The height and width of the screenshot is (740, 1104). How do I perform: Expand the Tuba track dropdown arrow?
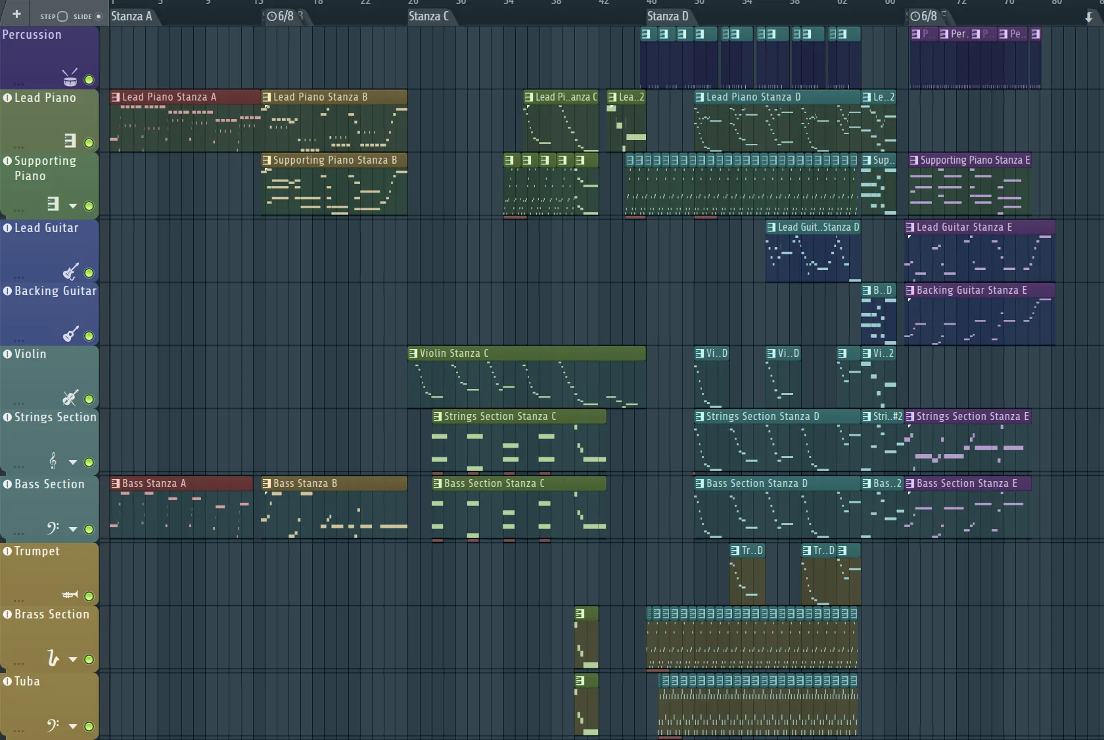coord(73,727)
